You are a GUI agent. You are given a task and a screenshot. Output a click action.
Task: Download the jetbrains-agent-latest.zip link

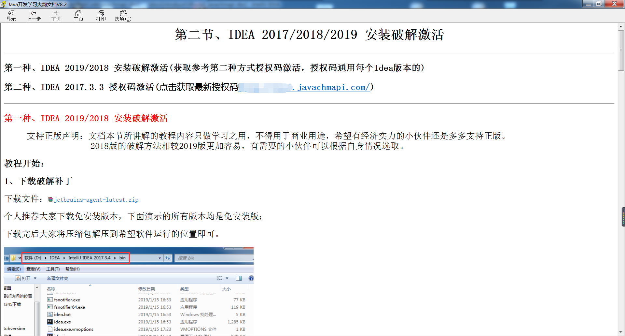(96, 200)
